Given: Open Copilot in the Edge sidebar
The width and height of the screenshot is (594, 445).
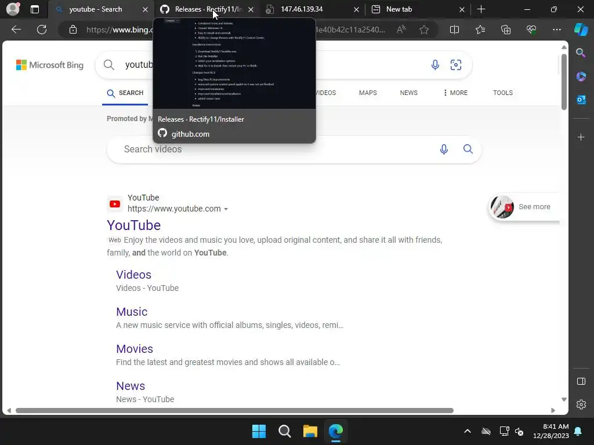Looking at the screenshot, I should [581, 30].
